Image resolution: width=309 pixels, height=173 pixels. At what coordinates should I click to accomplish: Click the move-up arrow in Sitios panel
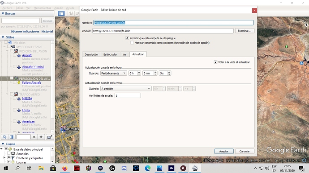34,137
